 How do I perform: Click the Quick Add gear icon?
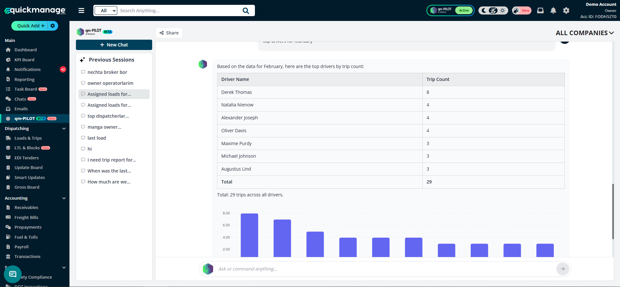click(x=53, y=26)
